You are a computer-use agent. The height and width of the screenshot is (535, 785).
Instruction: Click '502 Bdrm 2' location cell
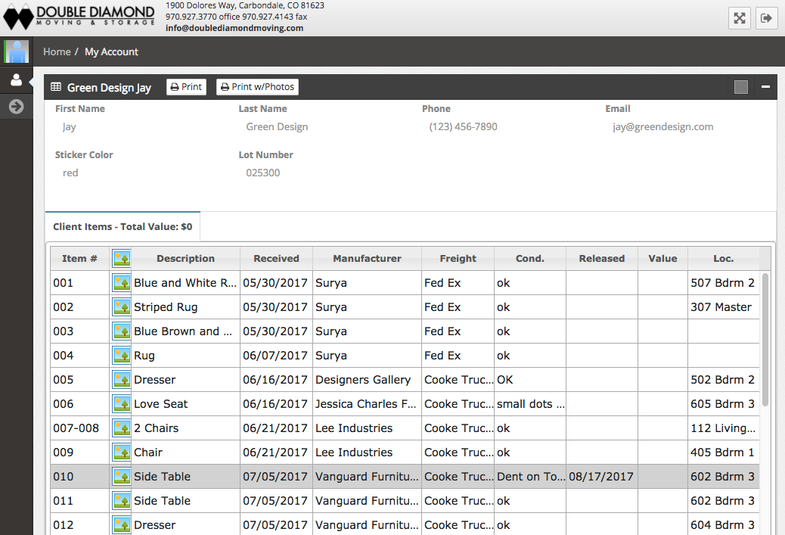724,380
